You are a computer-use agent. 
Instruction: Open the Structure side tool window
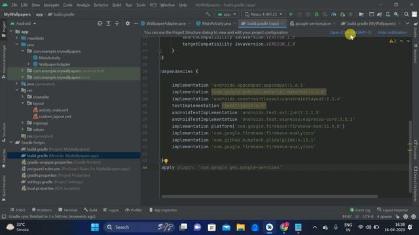[x=3, y=133]
